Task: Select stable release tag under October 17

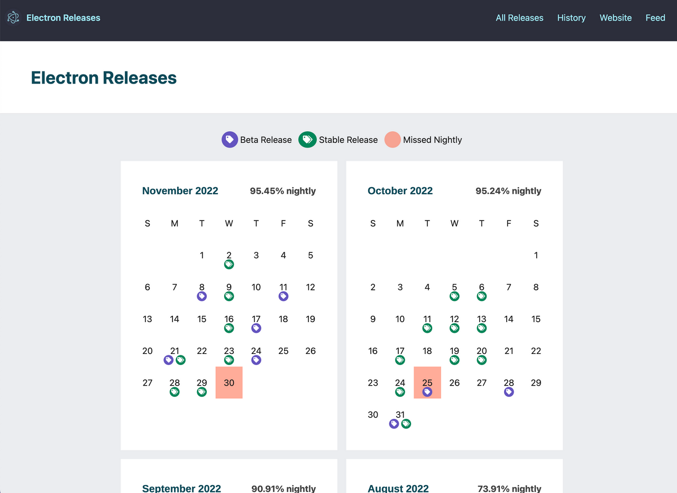Action: 400,360
